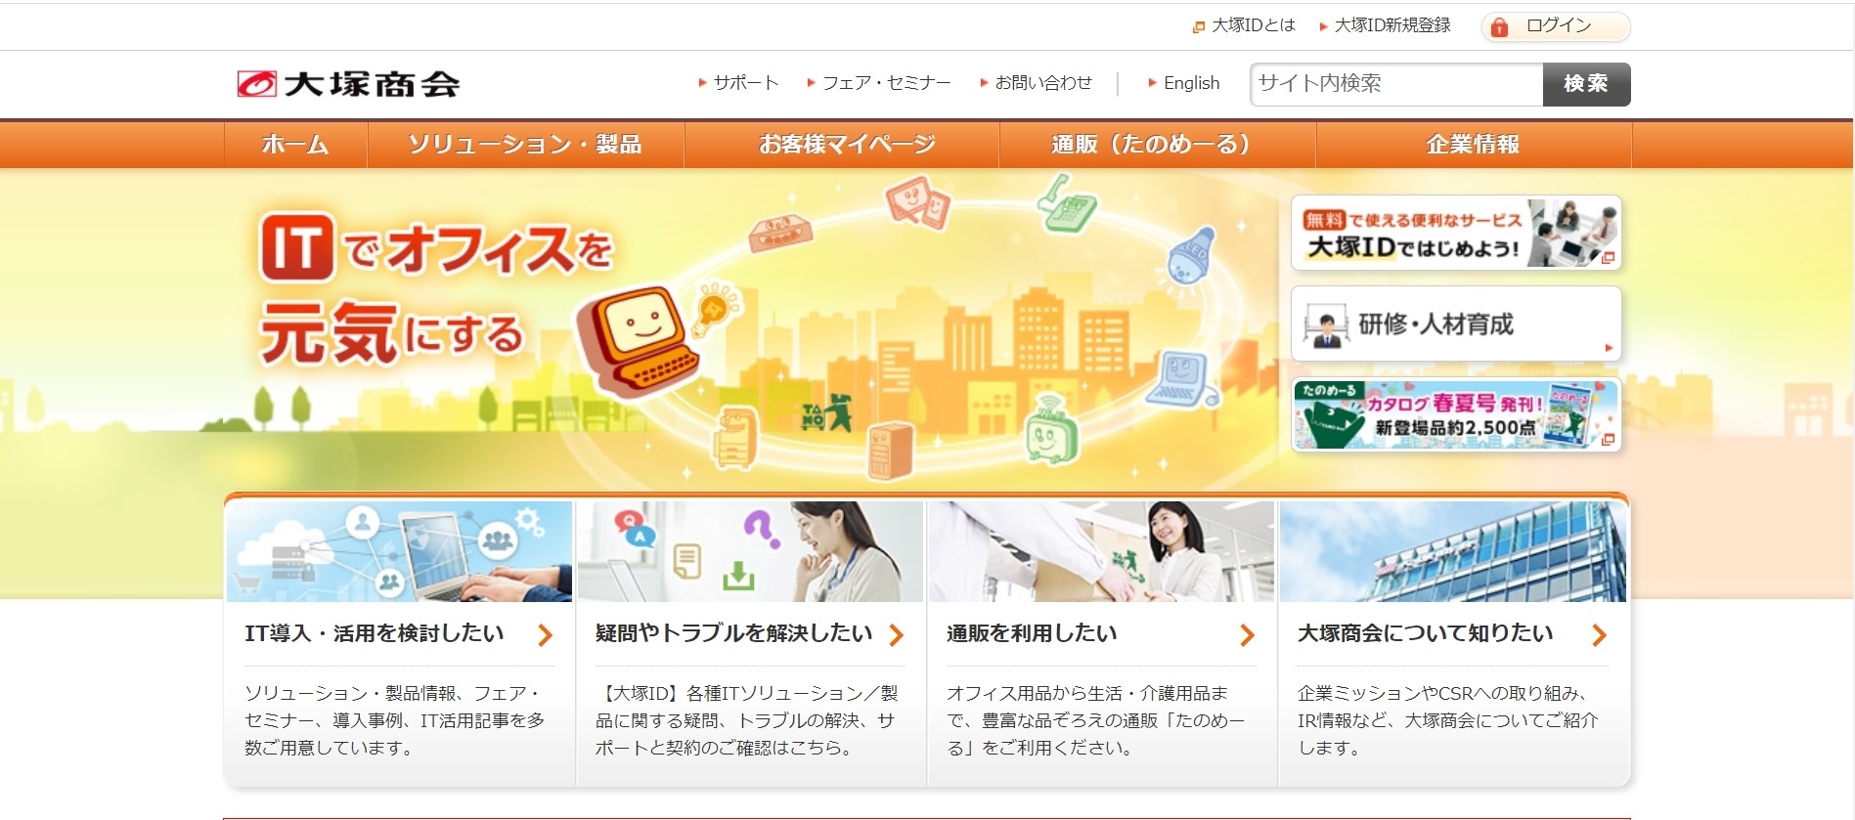Click the ホーム navigation tab
The height and width of the screenshot is (820, 1855).
[295, 145]
